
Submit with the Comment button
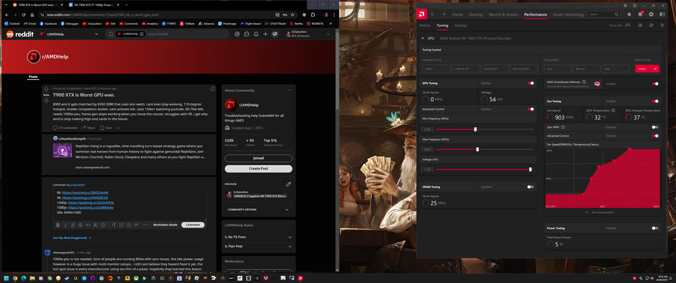click(x=193, y=225)
